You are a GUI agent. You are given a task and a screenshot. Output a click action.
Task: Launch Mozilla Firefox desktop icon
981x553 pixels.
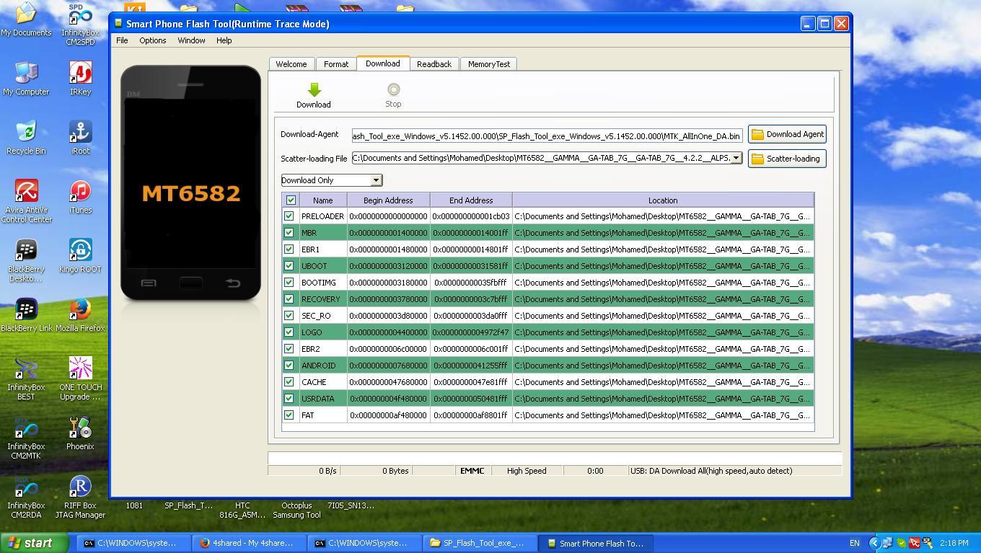click(80, 315)
